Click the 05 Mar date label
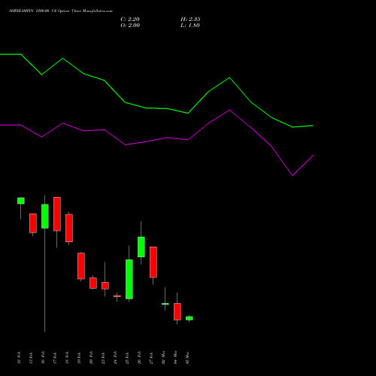This screenshot has height=376, width=376. [187, 358]
